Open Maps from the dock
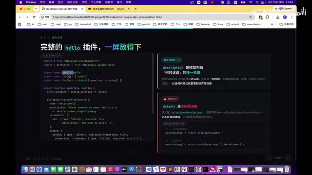The image size is (312, 175). click(x=68, y=170)
